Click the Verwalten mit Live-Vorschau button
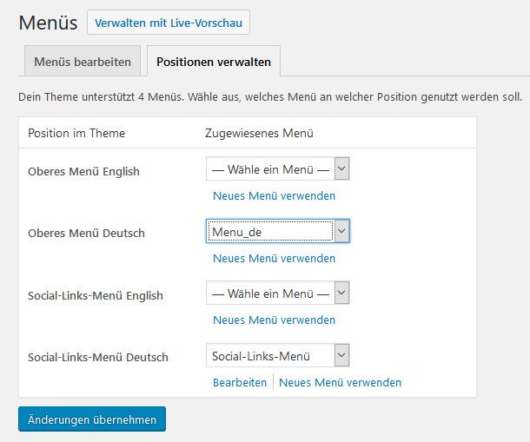530x442 pixels. (169, 23)
